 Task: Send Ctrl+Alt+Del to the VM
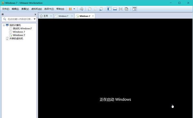click(81, 9)
